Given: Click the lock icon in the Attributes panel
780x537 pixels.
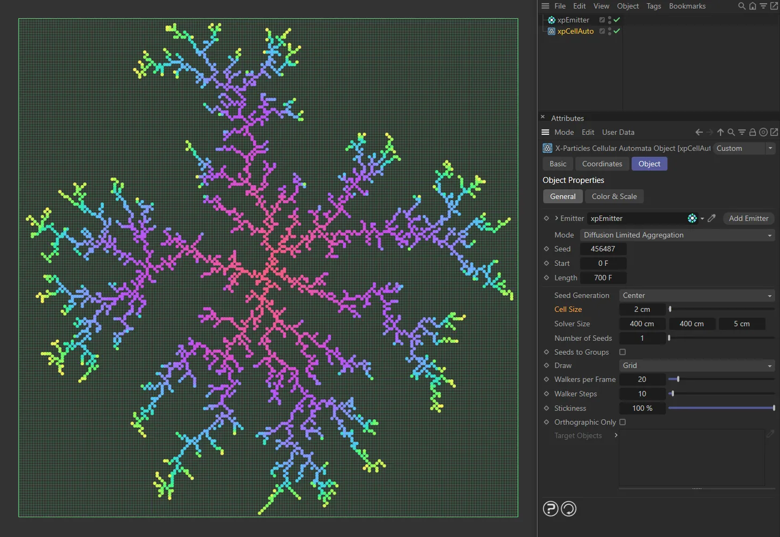Looking at the screenshot, I should pos(752,132).
